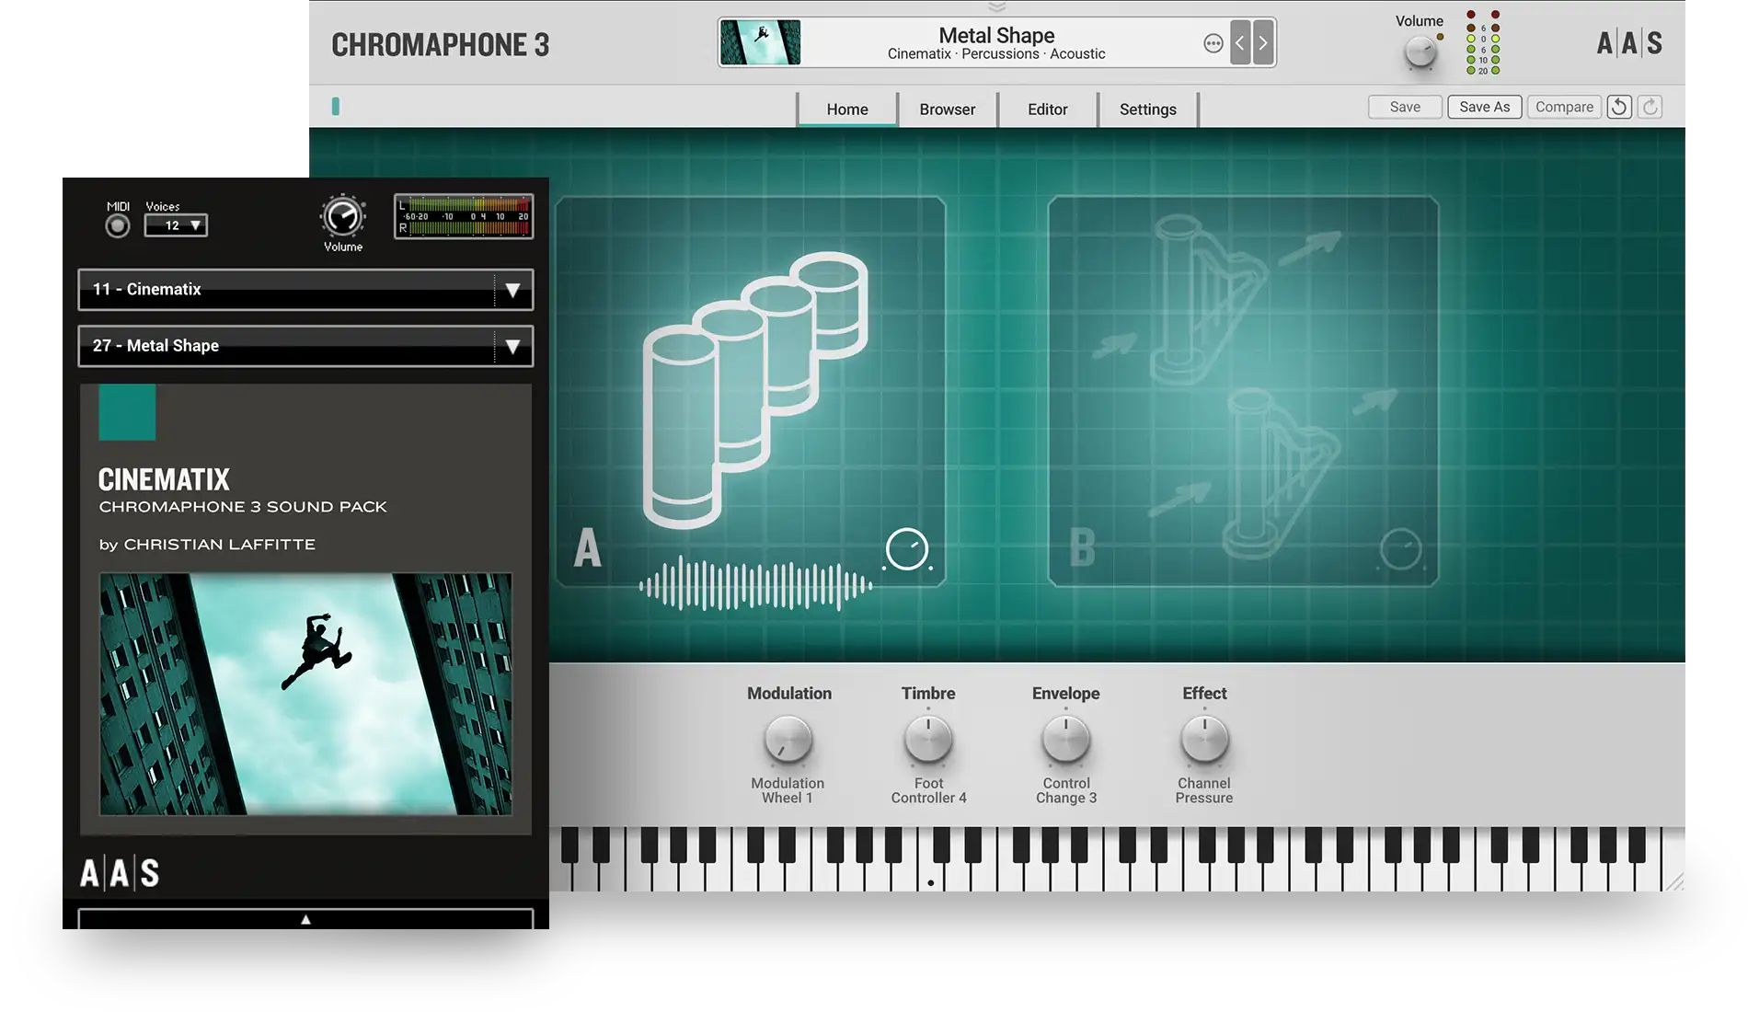
Task: Click the Compare button
Action: tap(1564, 106)
